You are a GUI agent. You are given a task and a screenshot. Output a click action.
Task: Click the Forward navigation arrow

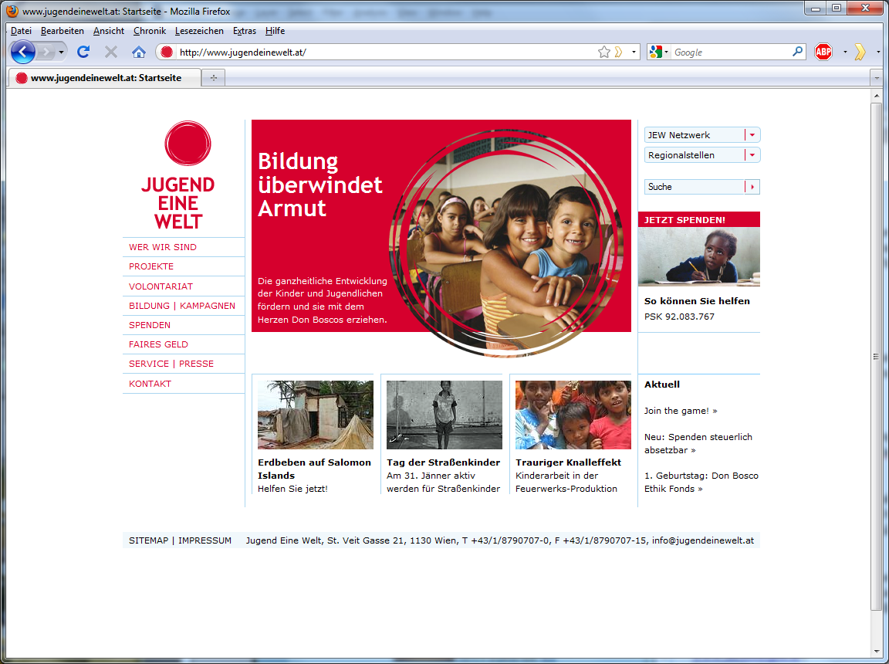[46, 53]
